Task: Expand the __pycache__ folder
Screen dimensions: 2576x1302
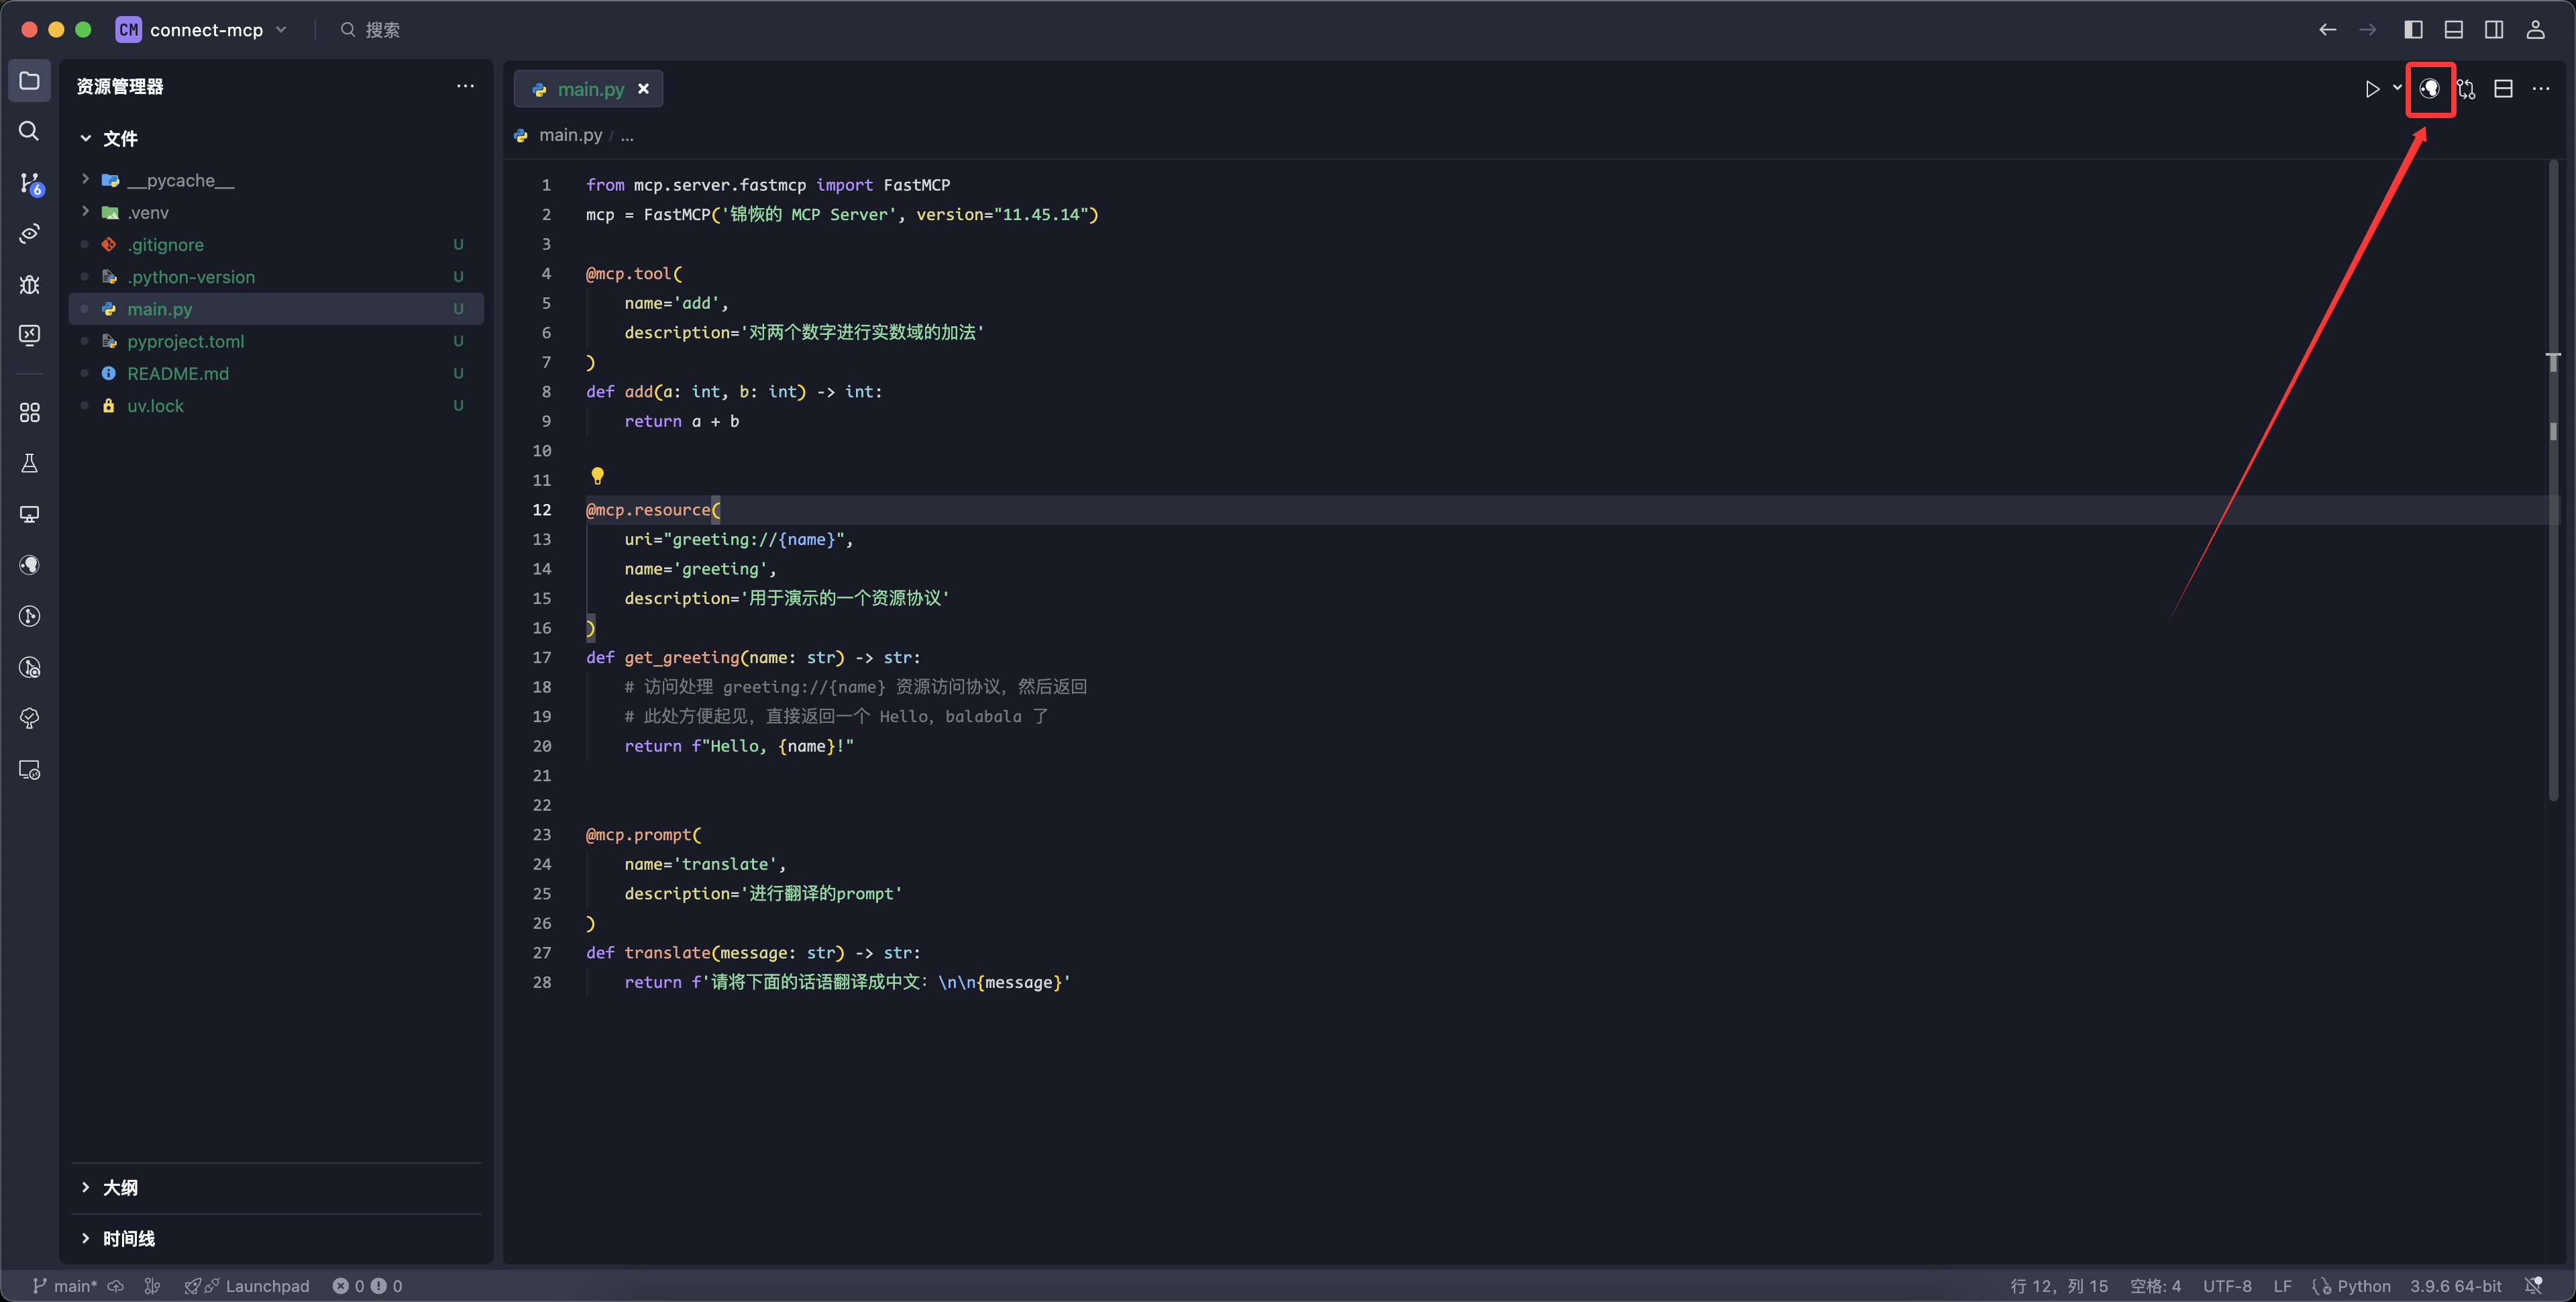Action: [x=86, y=180]
